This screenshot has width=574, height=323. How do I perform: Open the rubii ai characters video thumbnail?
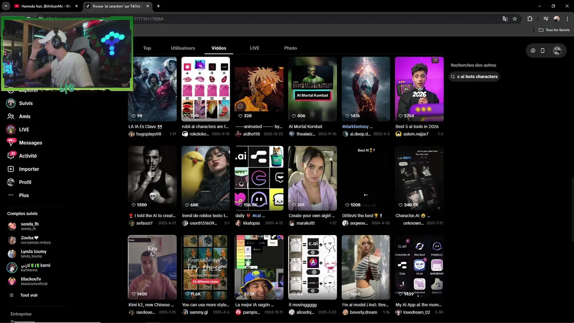[x=205, y=89]
